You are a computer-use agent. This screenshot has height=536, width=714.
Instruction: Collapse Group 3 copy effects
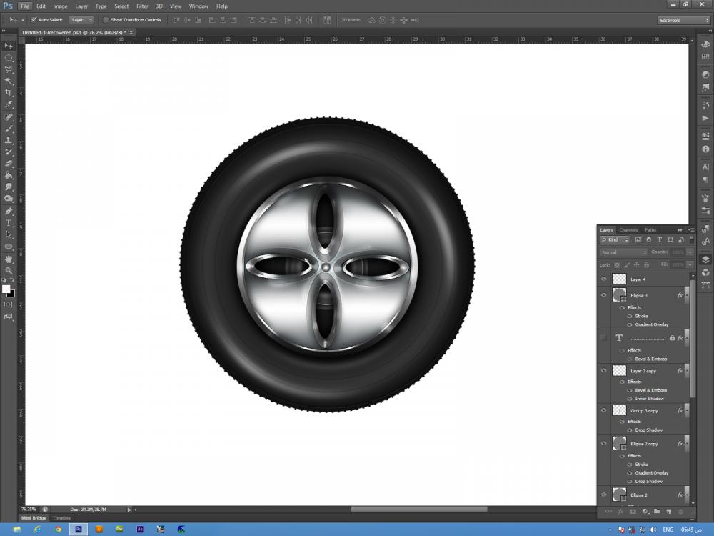pos(687,410)
